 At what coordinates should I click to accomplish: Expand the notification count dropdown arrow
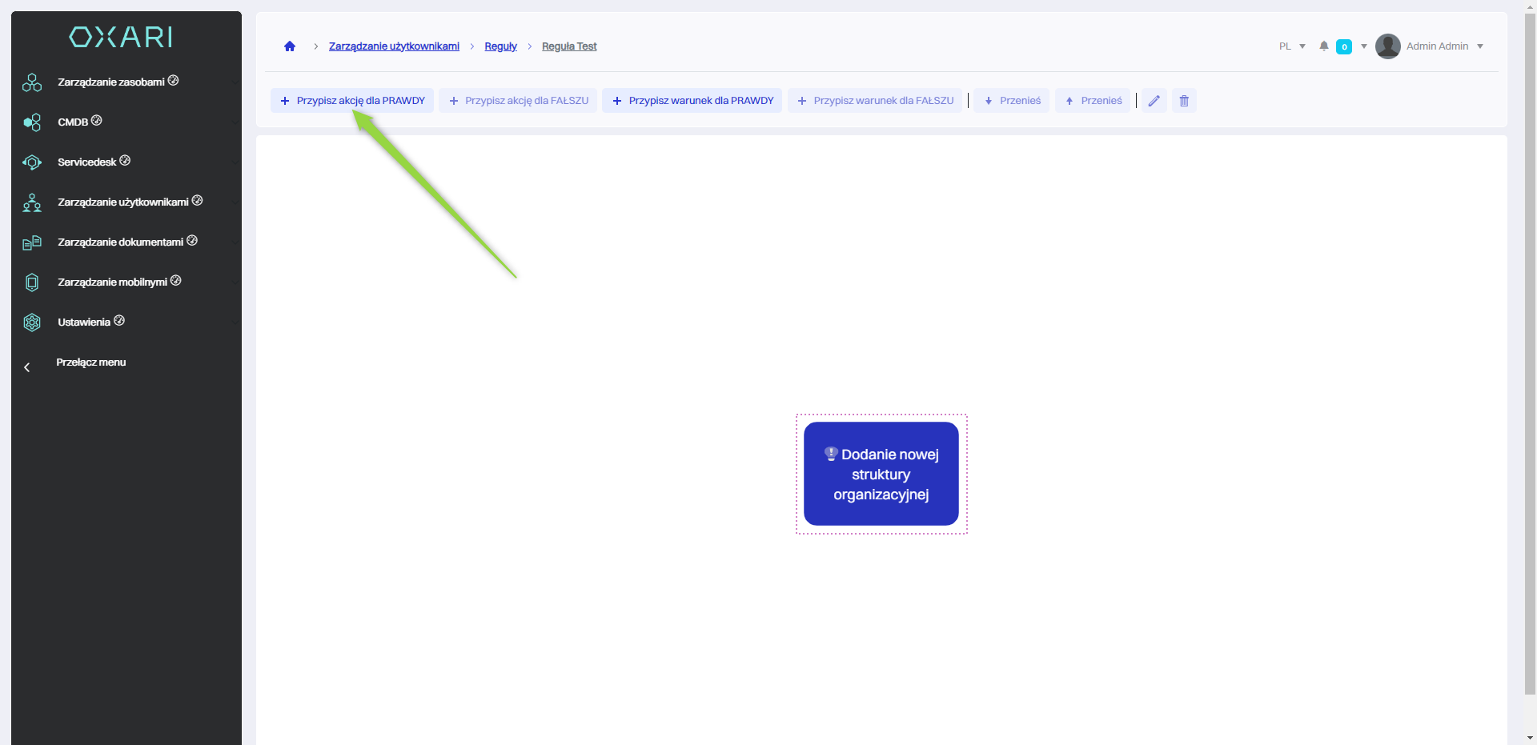[x=1364, y=46]
